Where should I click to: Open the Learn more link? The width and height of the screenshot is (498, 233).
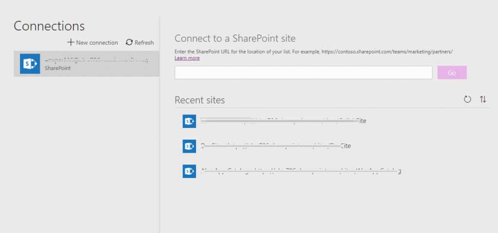click(x=187, y=58)
